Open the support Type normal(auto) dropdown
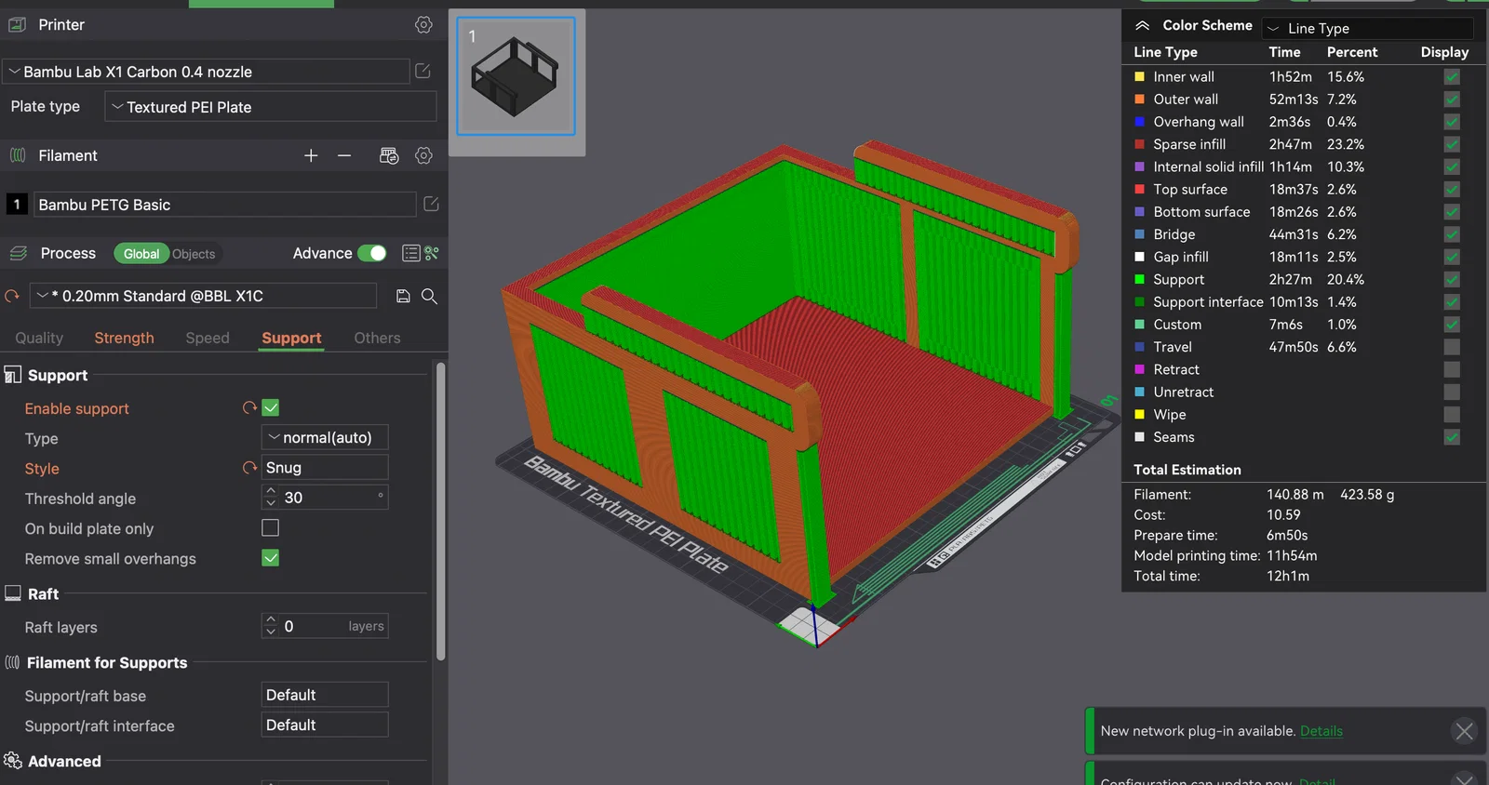This screenshot has width=1489, height=785. tap(325, 437)
